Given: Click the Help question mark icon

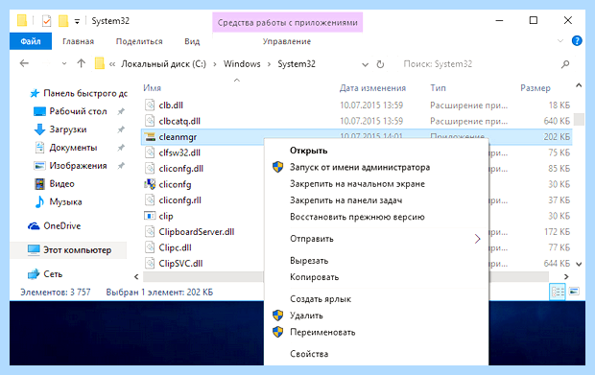Looking at the screenshot, I should (x=577, y=40).
